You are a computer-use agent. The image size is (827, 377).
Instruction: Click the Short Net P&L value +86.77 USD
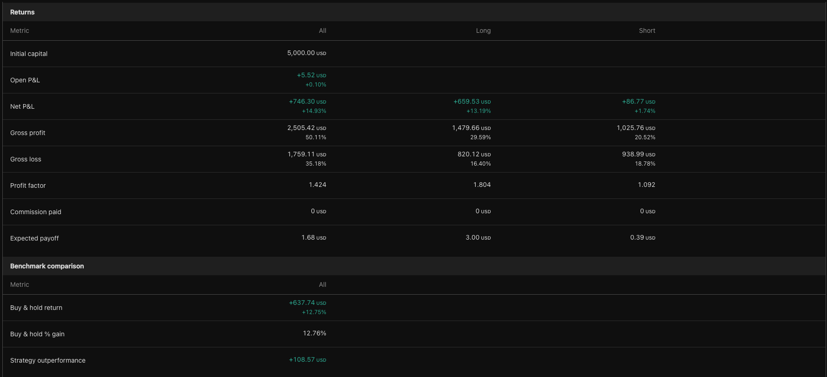[x=638, y=101]
